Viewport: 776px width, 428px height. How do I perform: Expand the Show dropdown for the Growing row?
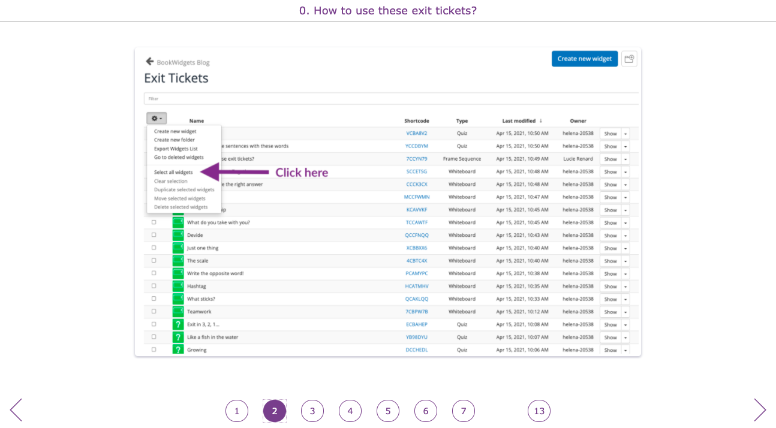pyautogui.click(x=625, y=349)
